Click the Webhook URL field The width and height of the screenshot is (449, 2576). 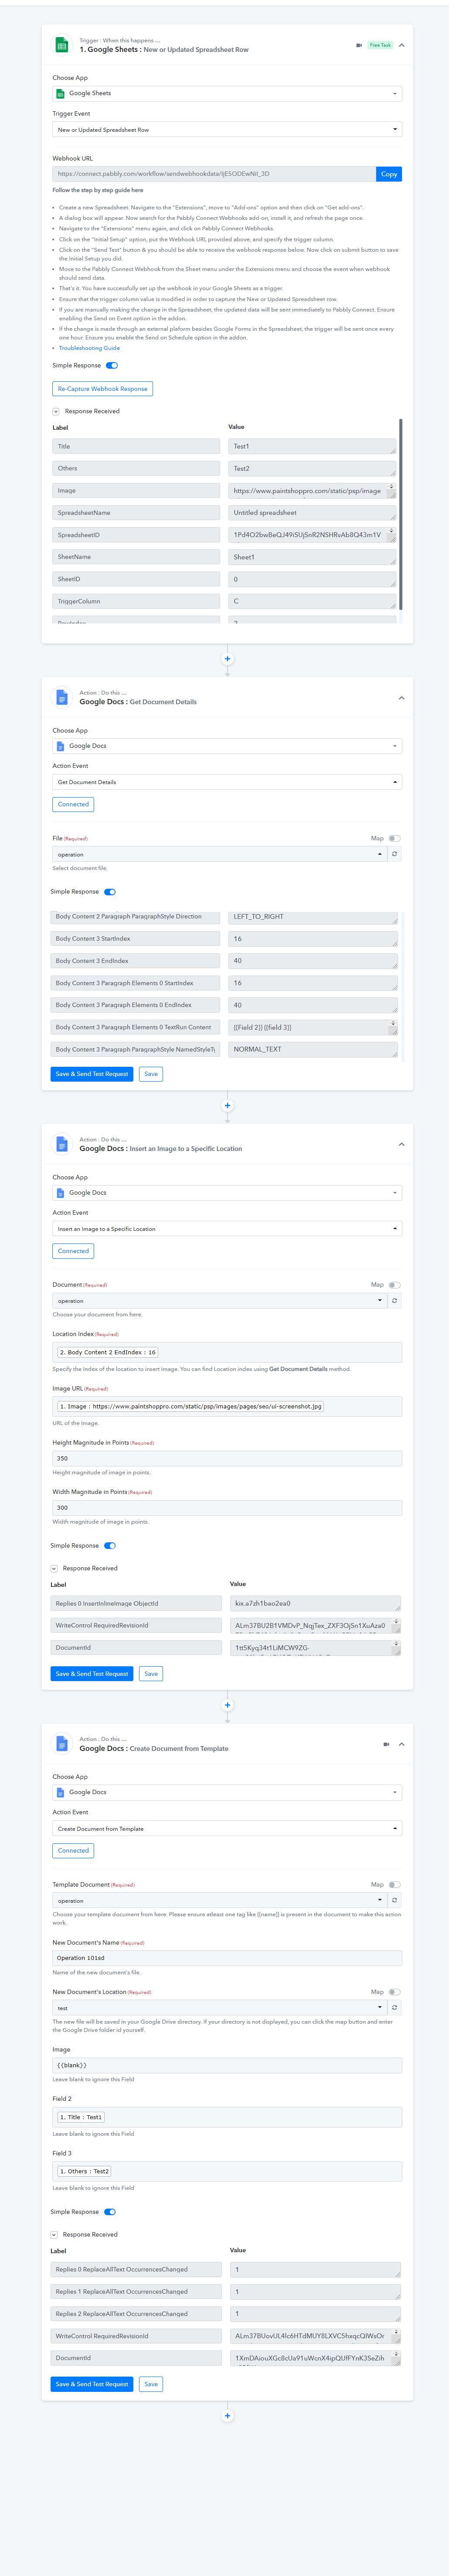(x=214, y=174)
